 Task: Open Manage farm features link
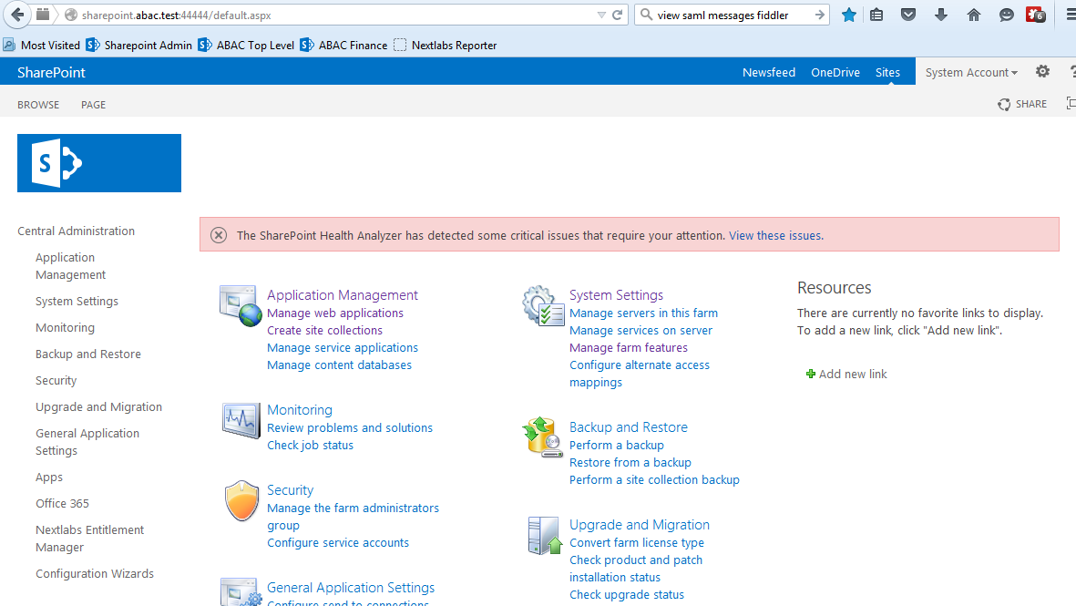tap(629, 348)
